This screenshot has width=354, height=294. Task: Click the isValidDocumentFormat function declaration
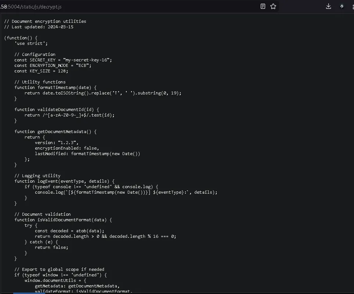(63, 220)
